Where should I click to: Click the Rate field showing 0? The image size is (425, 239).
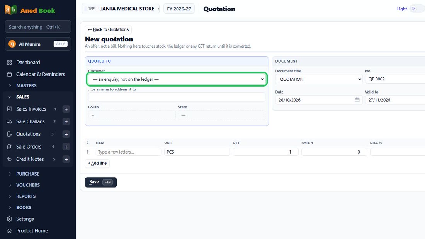click(x=334, y=152)
